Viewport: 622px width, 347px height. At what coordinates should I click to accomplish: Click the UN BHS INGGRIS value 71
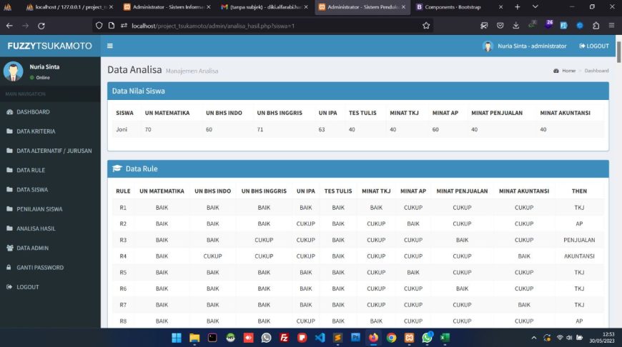click(260, 129)
